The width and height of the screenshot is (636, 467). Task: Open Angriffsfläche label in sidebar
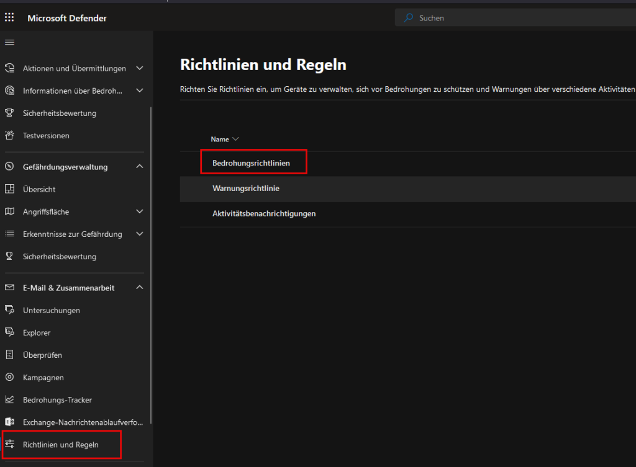click(46, 211)
